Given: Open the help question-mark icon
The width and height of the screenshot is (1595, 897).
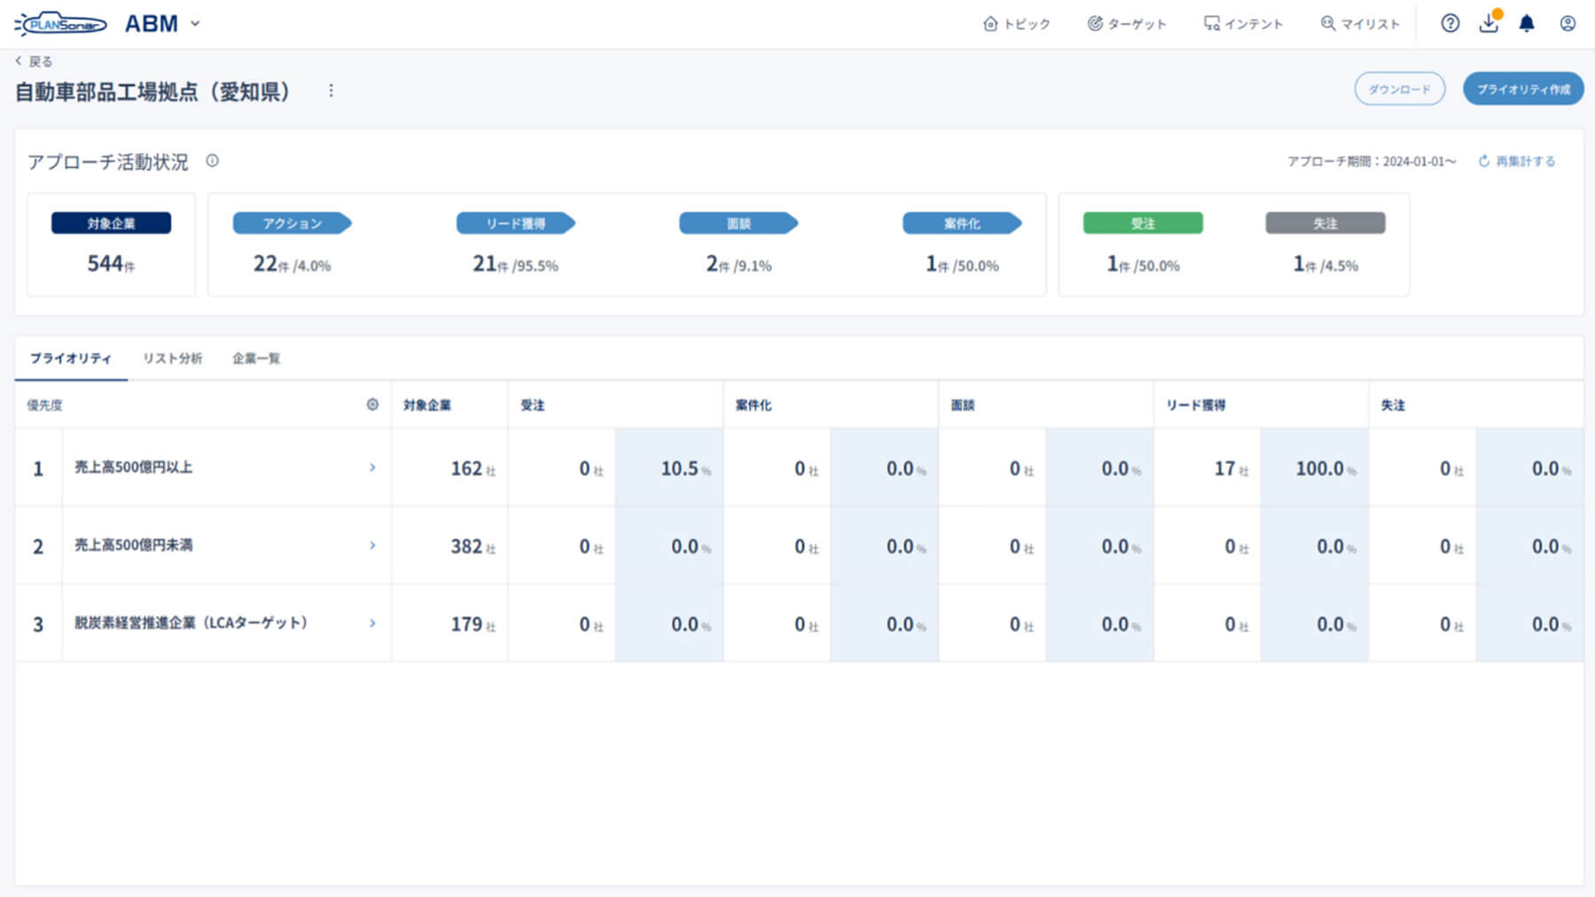Looking at the screenshot, I should (1450, 24).
